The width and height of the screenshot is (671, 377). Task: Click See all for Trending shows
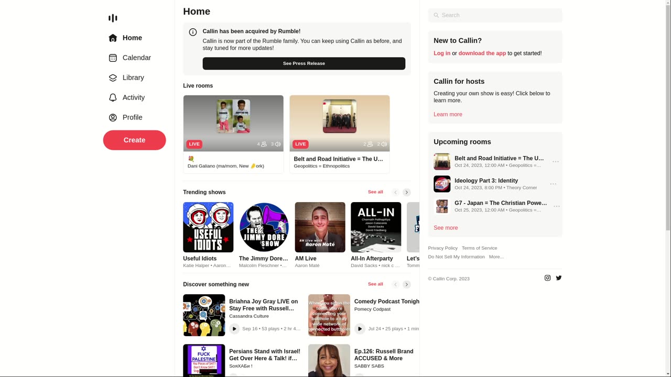pyautogui.click(x=375, y=192)
